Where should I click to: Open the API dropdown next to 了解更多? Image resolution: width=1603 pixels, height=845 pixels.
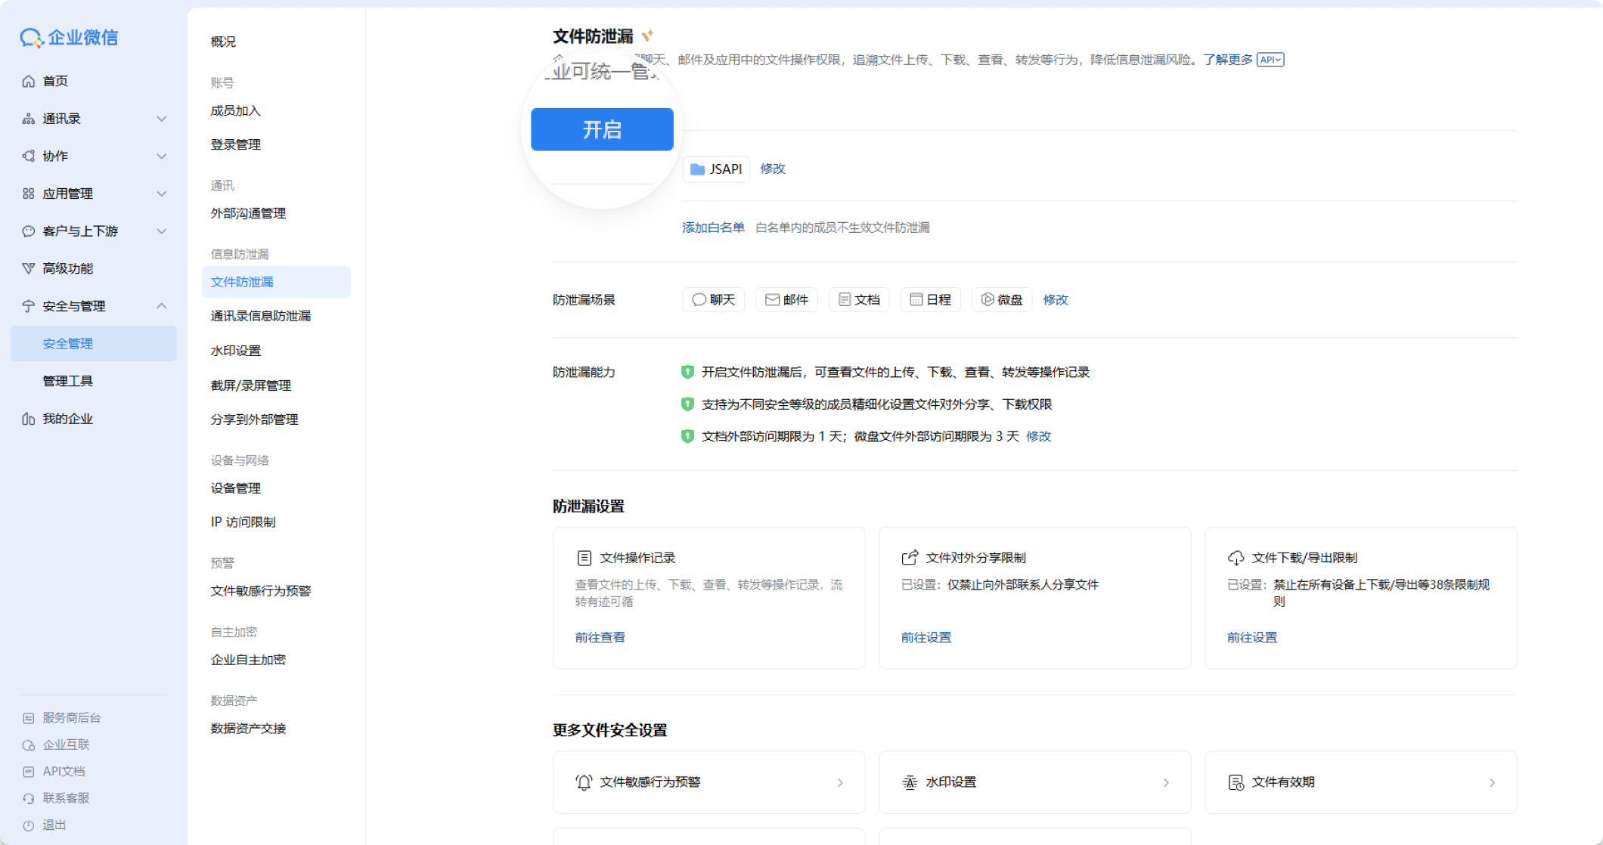pyautogui.click(x=1270, y=60)
